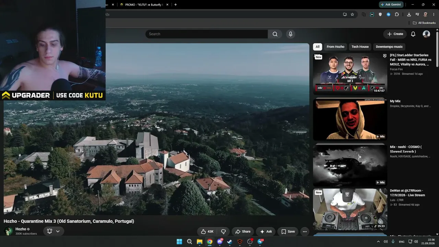
Task: Dislike the video with thumbs down
Action: click(x=223, y=232)
